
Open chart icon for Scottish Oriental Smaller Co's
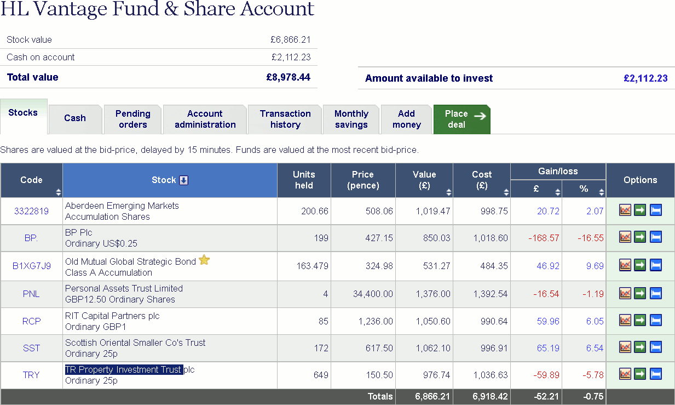[625, 347]
